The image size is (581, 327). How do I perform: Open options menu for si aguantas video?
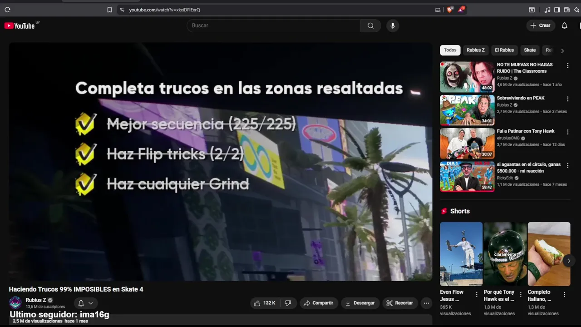coord(567,165)
